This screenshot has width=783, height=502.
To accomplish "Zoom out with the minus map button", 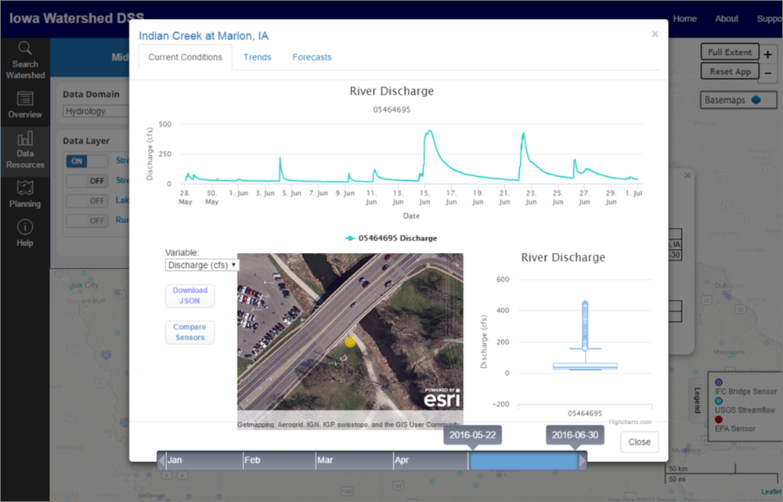I will click(x=767, y=73).
